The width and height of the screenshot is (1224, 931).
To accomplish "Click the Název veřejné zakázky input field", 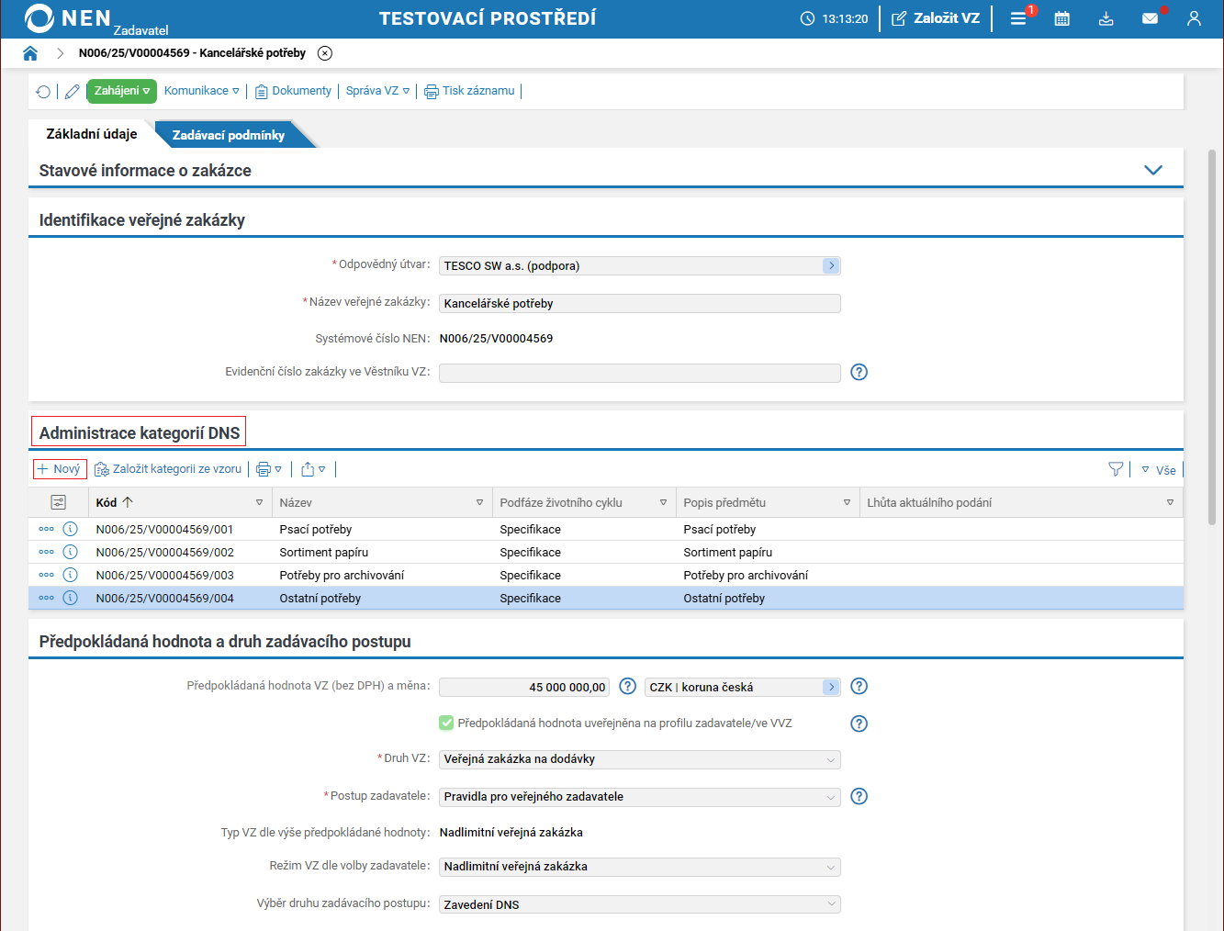I will point(639,303).
